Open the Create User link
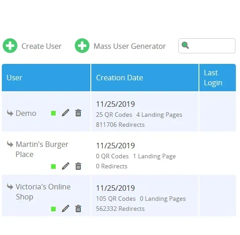 tap(42, 46)
